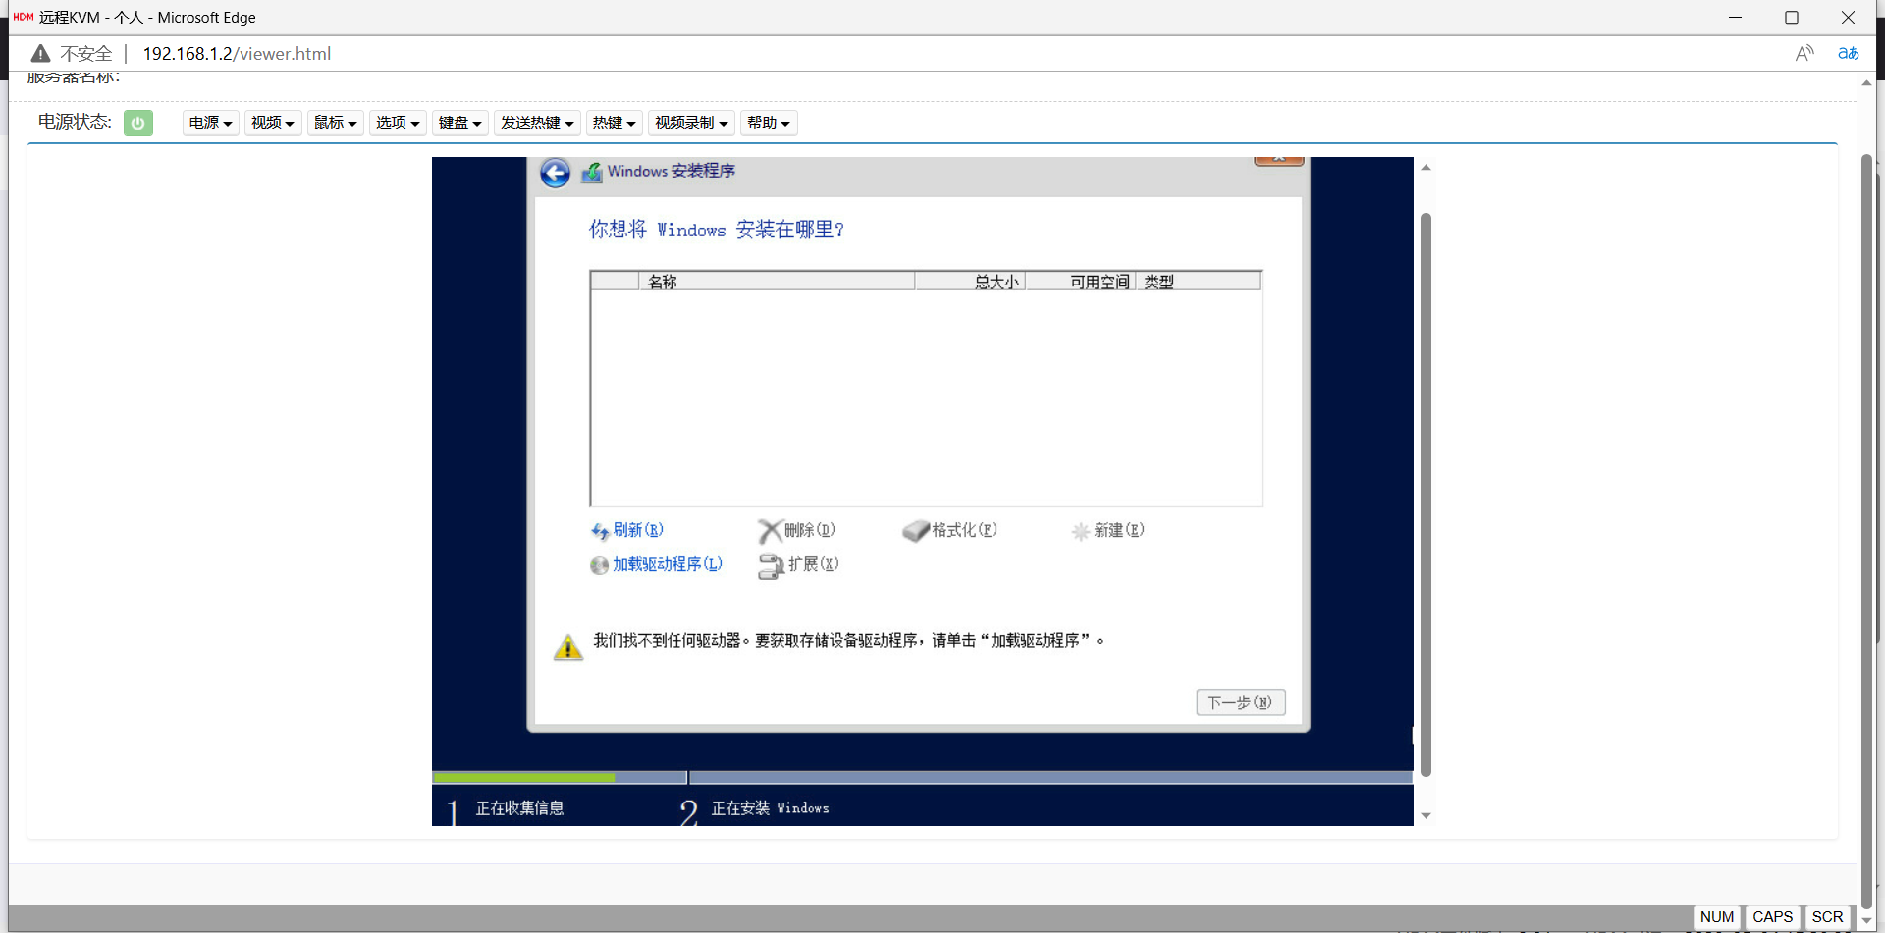Screen dimensions: 1885x933
Task: Click the 格式化(F) format link
Action: [x=965, y=530]
